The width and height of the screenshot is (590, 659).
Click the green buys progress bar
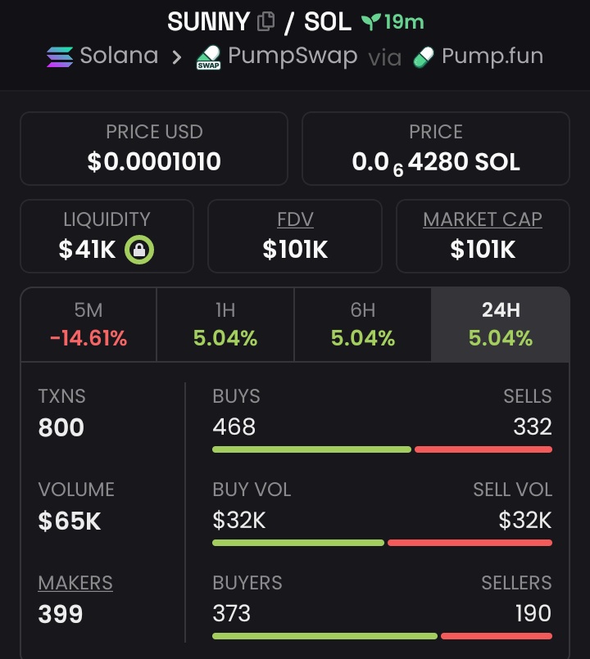311,449
